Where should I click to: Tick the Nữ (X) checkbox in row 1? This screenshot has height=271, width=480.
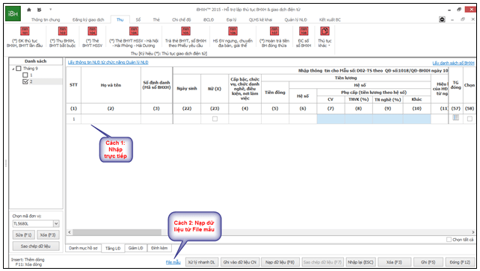click(215, 119)
